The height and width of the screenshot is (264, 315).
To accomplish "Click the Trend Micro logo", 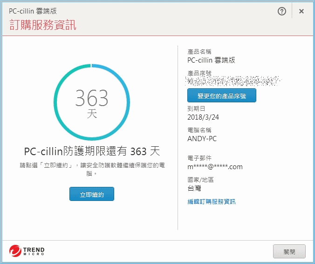I will tap(27, 251).
